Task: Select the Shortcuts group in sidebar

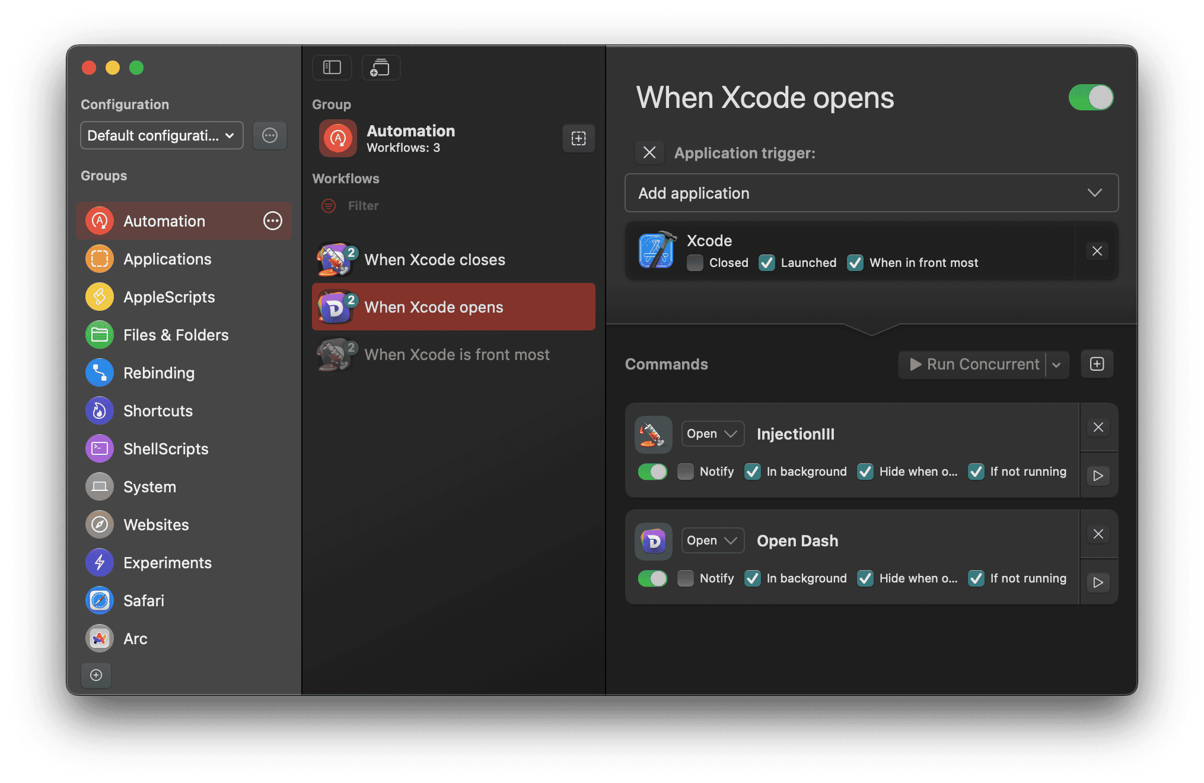Action: pyautogui.click(x=158, y=411)
